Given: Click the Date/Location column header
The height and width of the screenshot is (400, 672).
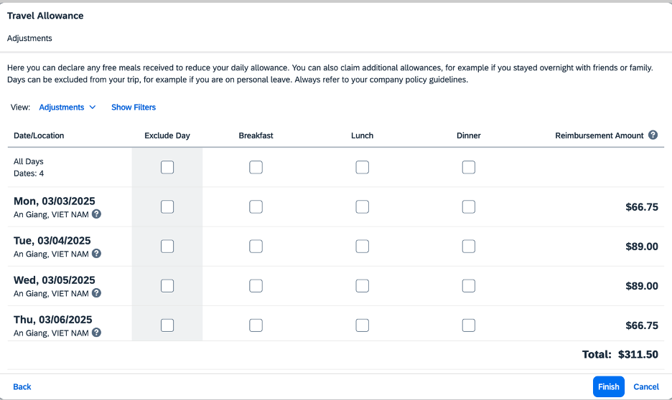Looking at the screenshot, I should [x=39, y=135].
